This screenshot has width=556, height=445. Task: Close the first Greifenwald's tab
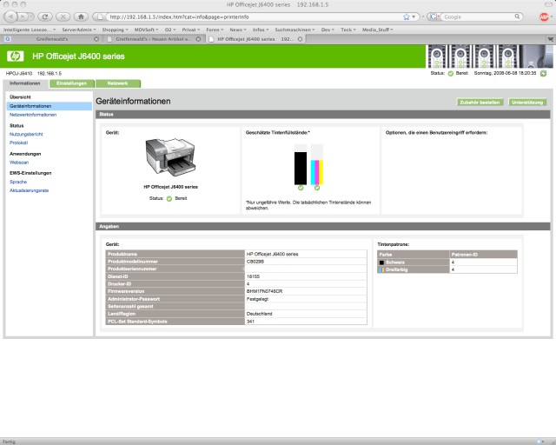96,39
